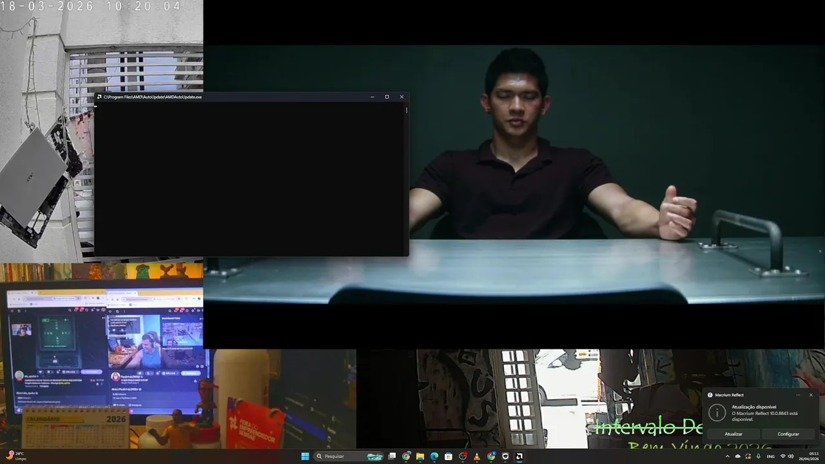This screenshot has height=464, width=825.
Task: Open the Wi-Fi network tray icon
Action: click(x=783, y=456)
